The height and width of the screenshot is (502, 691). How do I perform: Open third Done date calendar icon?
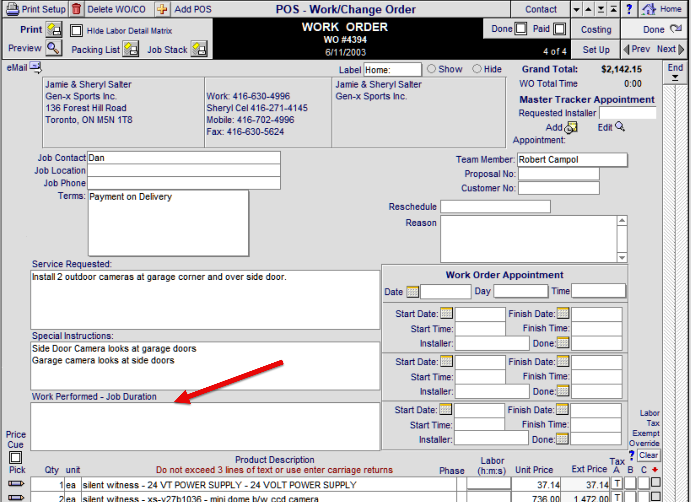(562, 439)
